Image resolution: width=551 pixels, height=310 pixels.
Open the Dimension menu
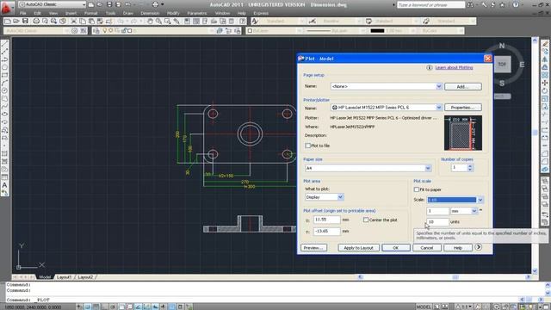click(150, 13)
